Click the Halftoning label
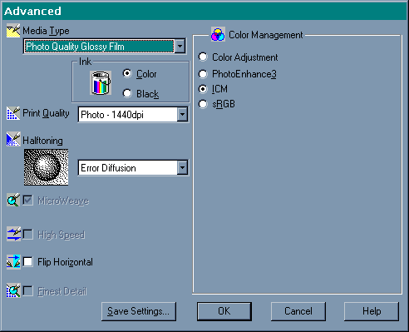Viewport: 409px width, 332px height. click(42, 141)
